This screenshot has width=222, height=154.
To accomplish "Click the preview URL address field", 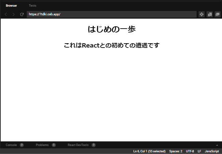I will [x=112, y=14].
